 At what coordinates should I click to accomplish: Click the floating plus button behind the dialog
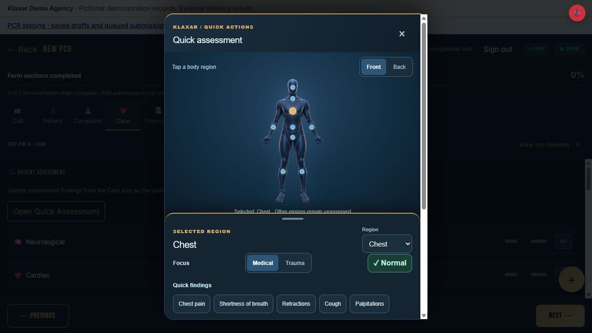point(572,280)
